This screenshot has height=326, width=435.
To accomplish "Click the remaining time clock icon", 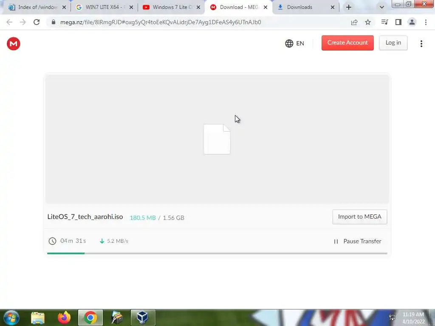I will coord(52,241).
